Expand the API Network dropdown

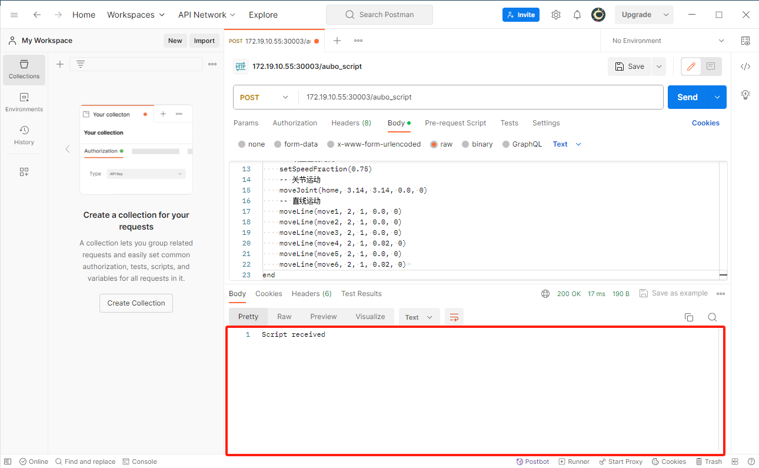click(207, 15)
